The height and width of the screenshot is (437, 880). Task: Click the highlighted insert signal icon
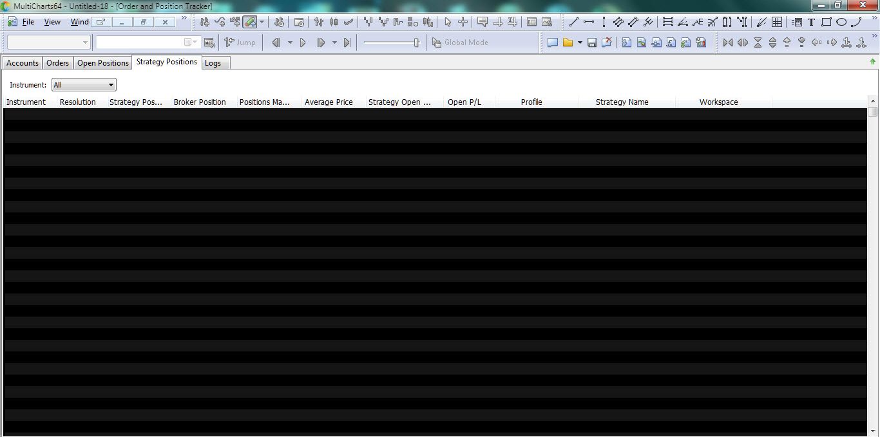tap(250, 22)
